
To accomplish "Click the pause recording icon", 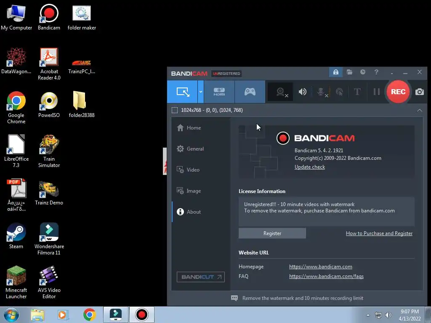I will (377, 92).
